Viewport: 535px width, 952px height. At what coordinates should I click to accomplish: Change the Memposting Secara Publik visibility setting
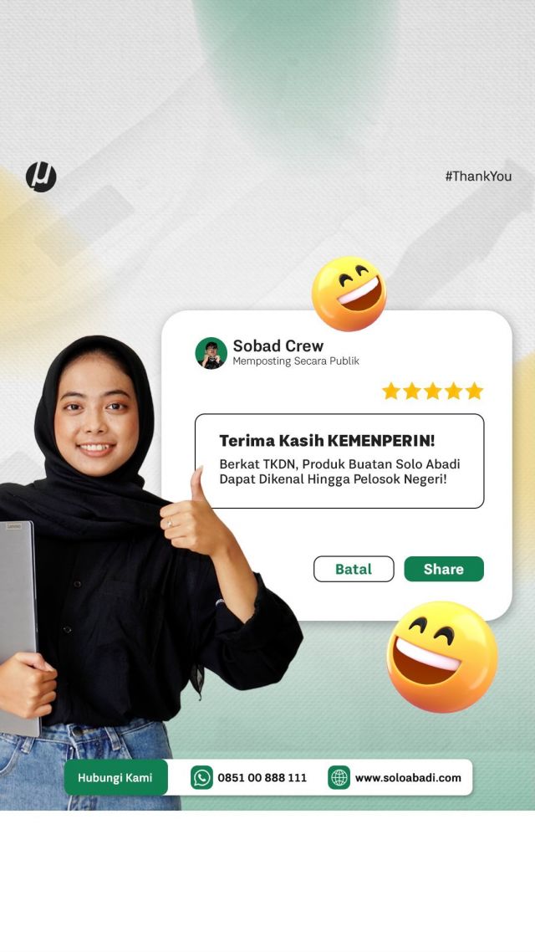[296, 361]
